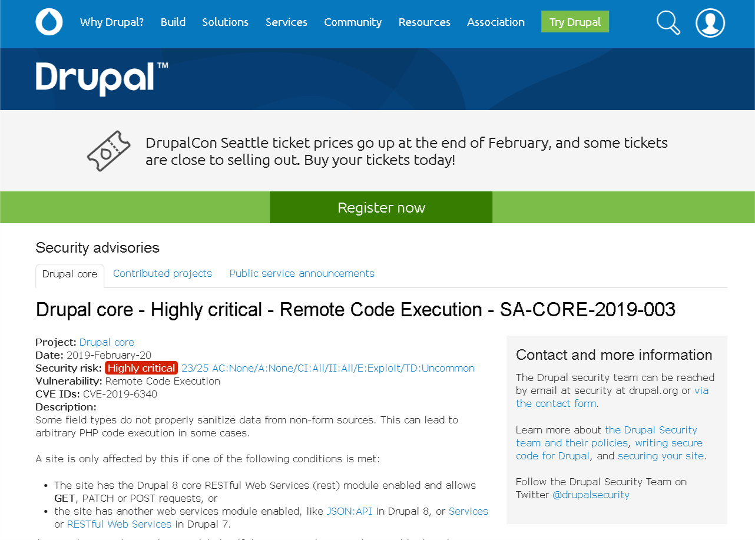Click the ticket icon in the announcement banner

108,151
